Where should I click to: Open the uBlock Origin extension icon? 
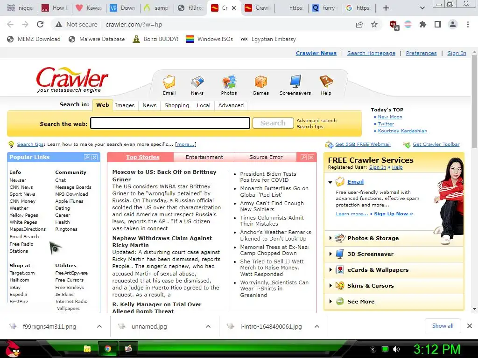click(394, 25)
